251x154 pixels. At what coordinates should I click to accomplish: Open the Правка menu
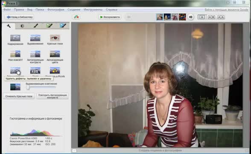tap(19, 9)
